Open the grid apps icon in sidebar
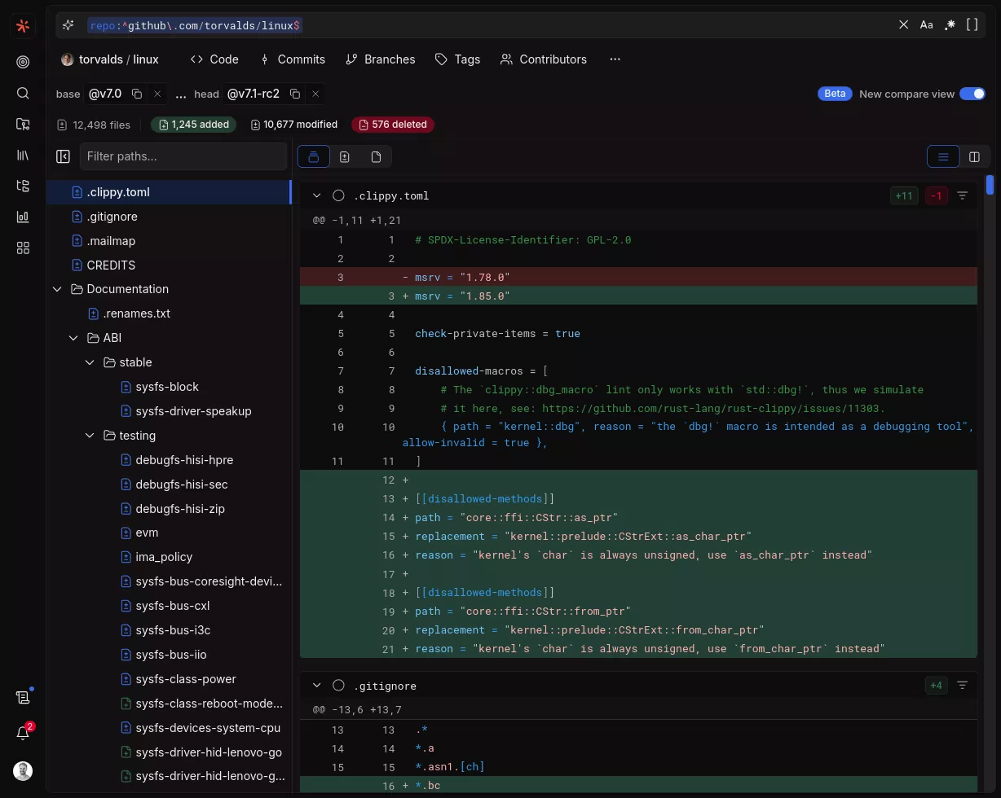1001x798 pixels. (x=23, y=248)
